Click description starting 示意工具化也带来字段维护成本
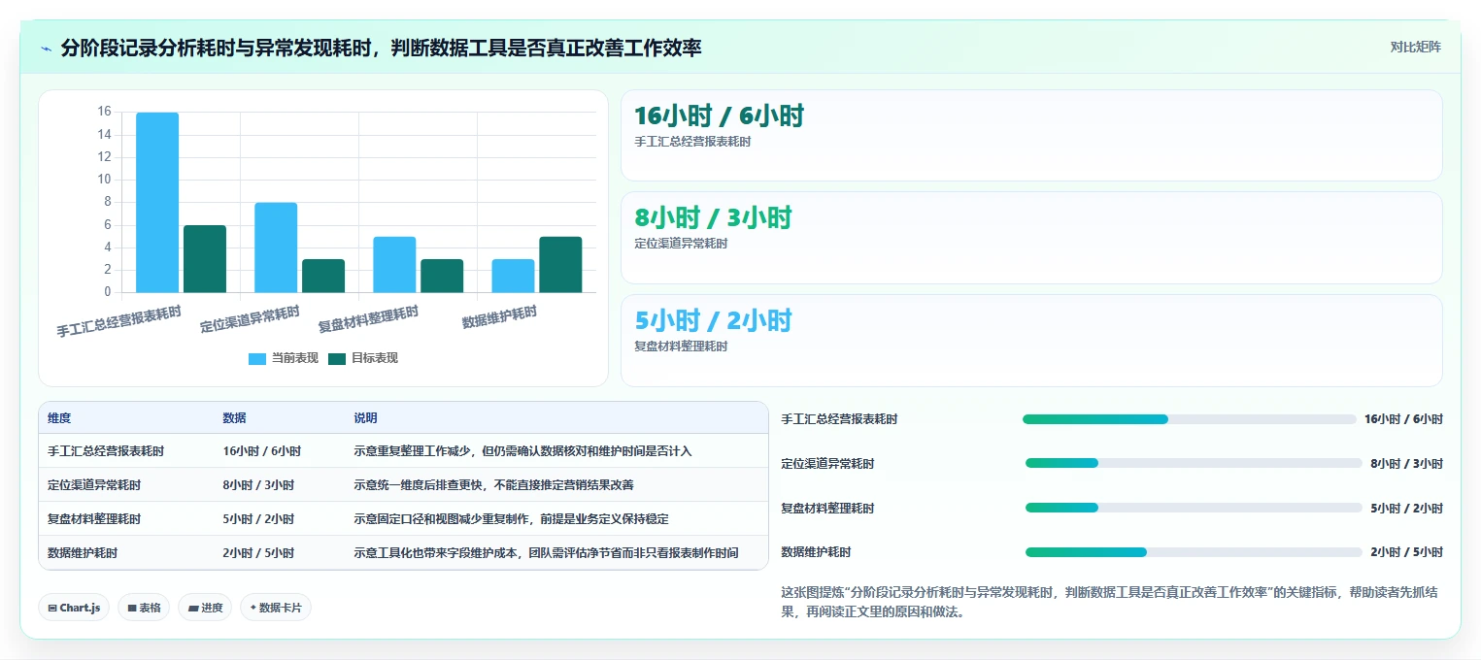The image size is (1481, 660). [546, 553]
